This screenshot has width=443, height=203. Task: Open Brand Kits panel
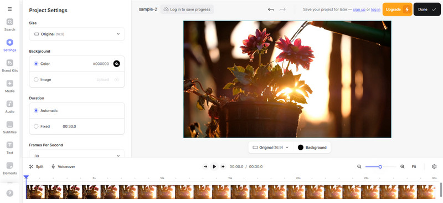tap(9, 65)
